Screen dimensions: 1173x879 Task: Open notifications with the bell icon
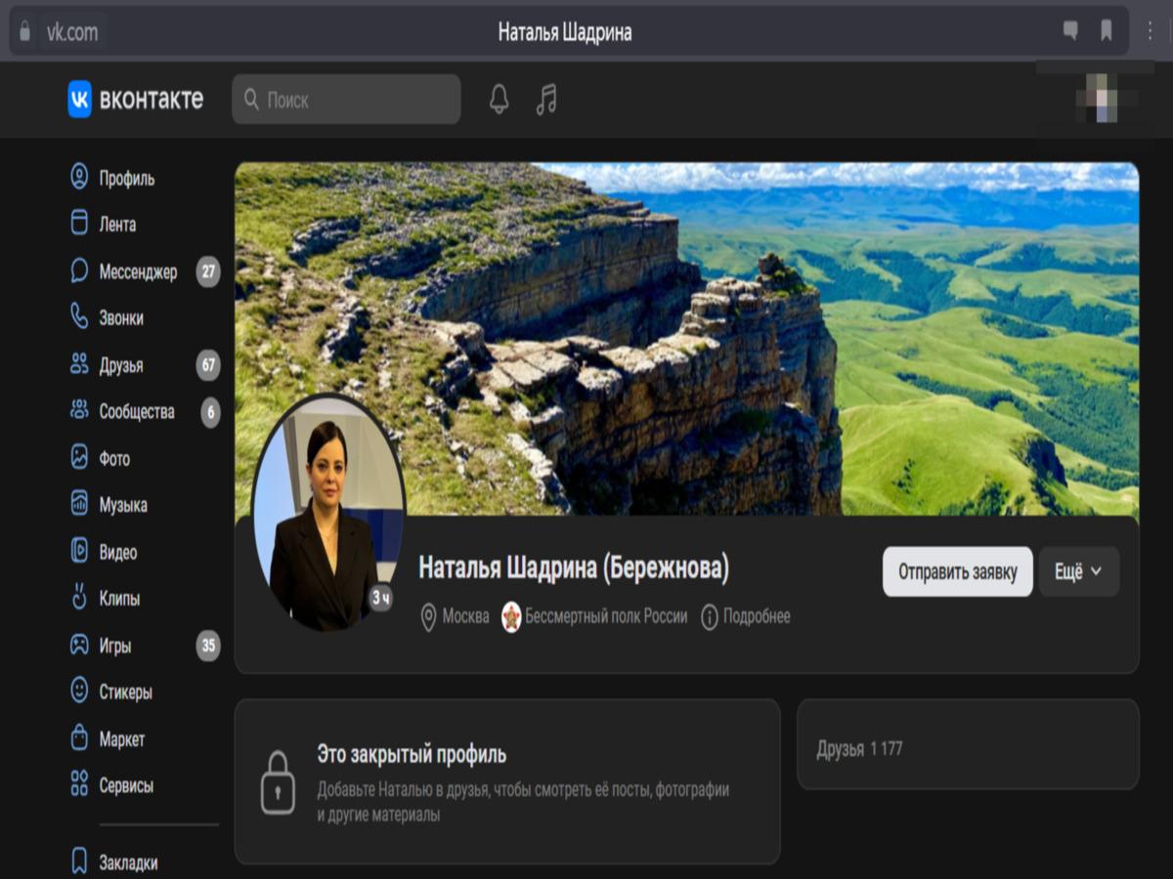(x=500, y=99)
